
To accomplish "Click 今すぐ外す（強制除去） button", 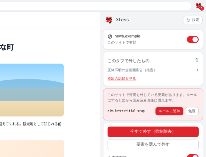I will pyautogui.click(x=153, y=132).
